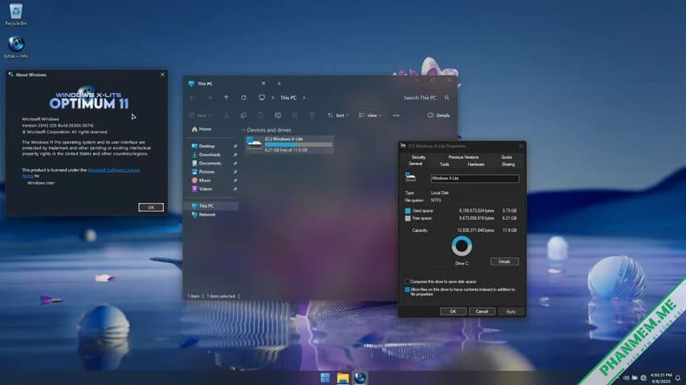
Task: Open Videos in the Explorer sidebar
Action: tap(202, 188)
